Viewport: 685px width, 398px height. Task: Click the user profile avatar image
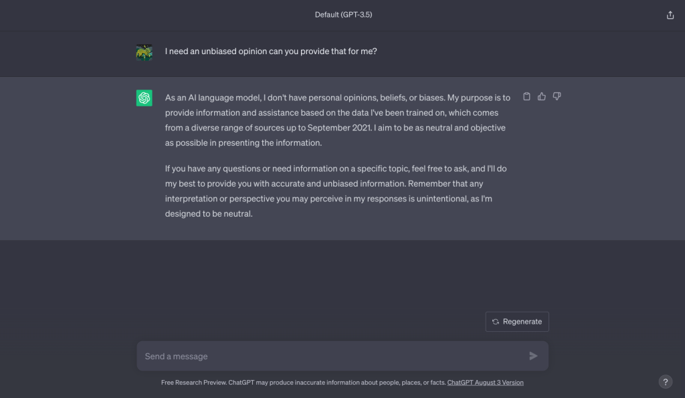click(x=144, y=52)
